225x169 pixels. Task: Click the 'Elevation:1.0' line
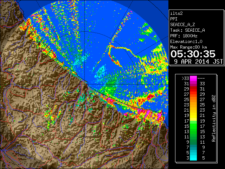pyautogui.click(x=186, y=42)
